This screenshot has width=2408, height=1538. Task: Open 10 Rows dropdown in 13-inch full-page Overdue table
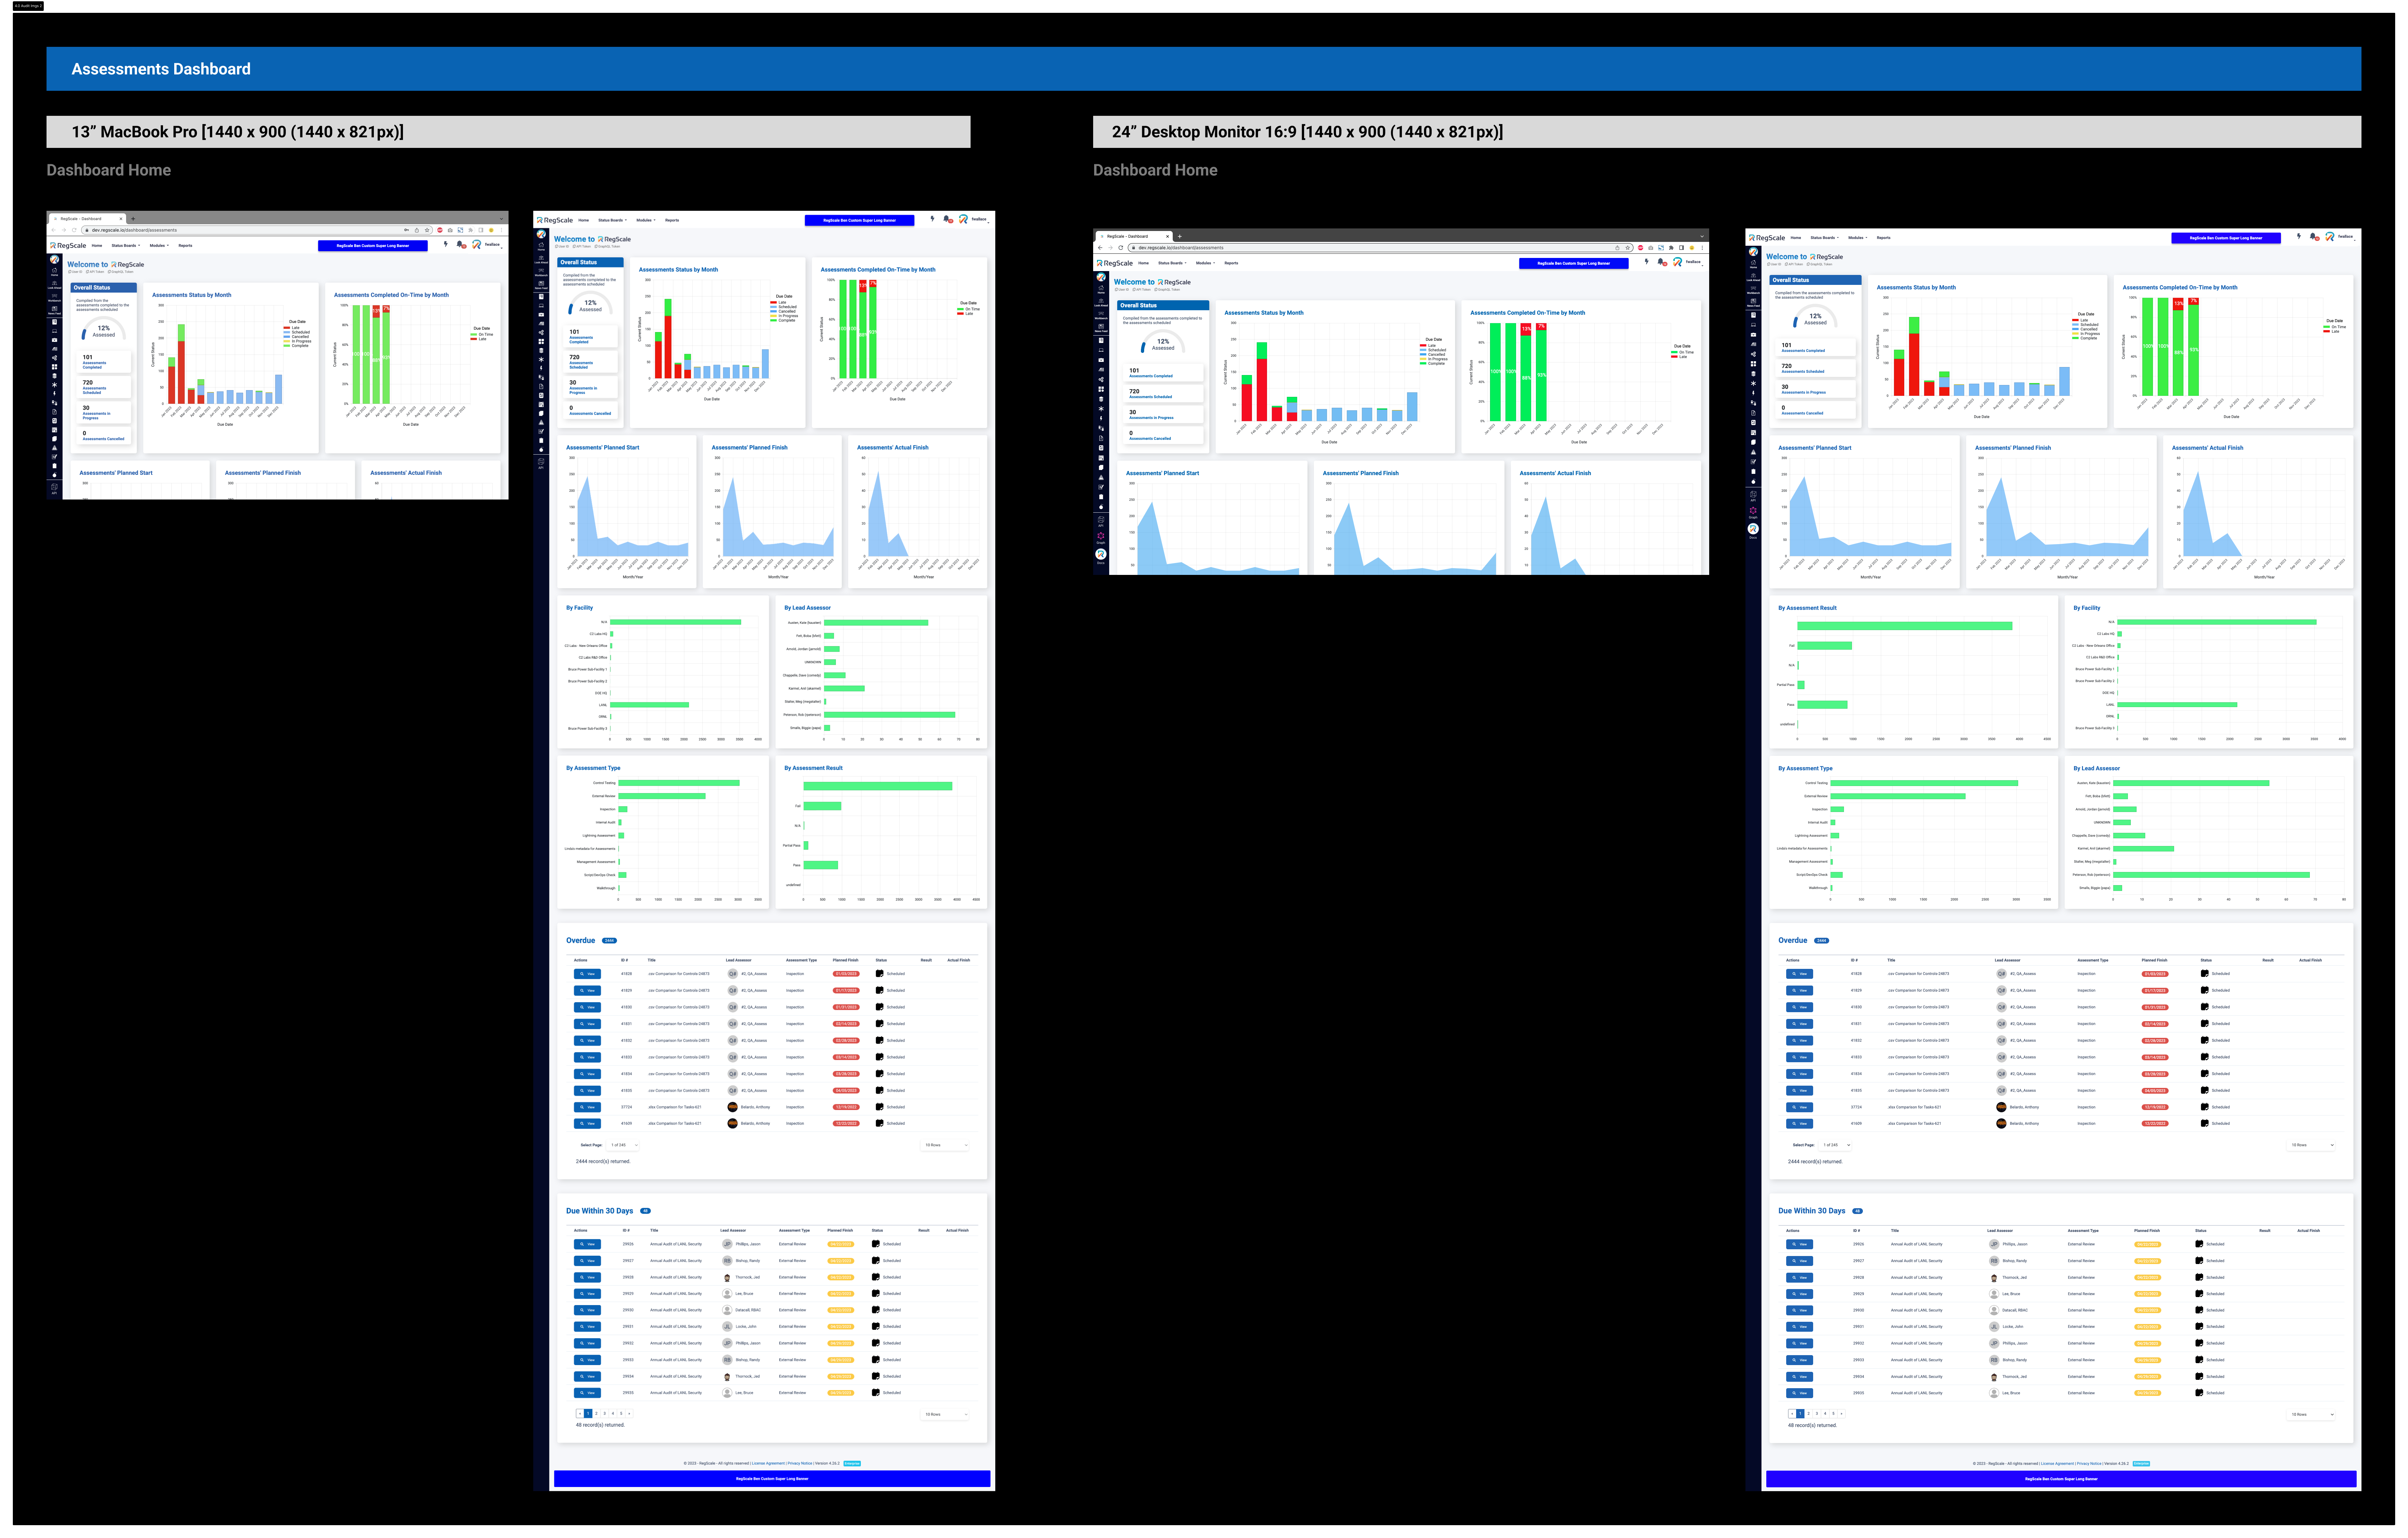coord(945,1145)
